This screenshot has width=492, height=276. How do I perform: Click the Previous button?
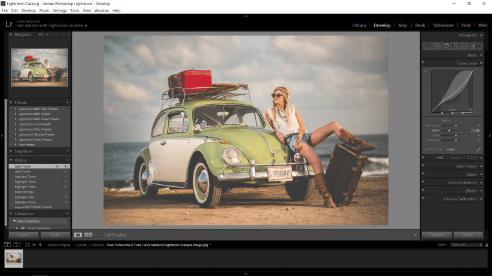437,235
